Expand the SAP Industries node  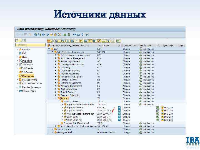[52, 129]
